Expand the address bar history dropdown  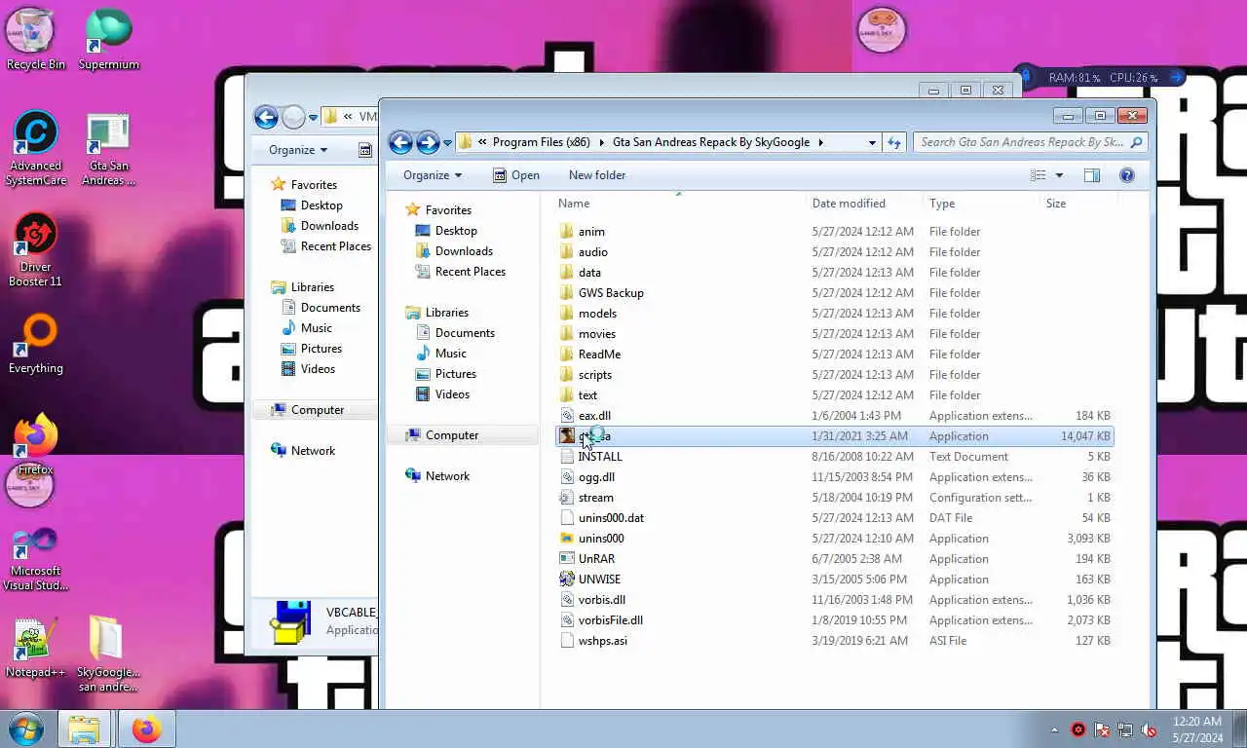(872, 142)
